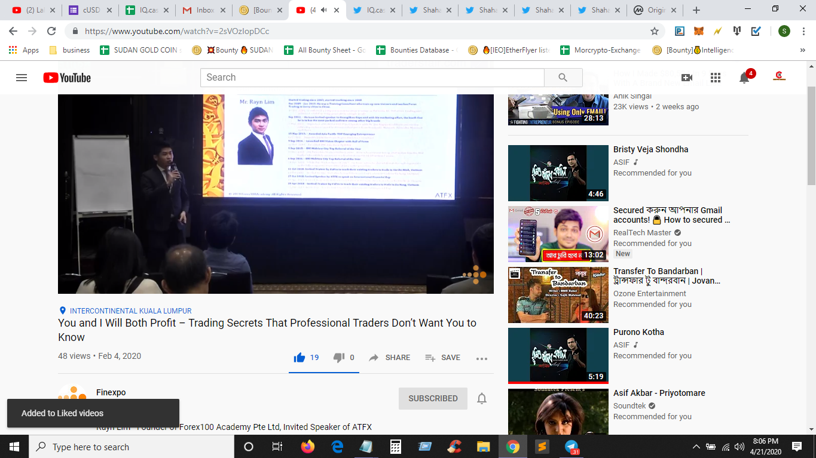Open Sublime Text from the taskbar

(542, 447)
